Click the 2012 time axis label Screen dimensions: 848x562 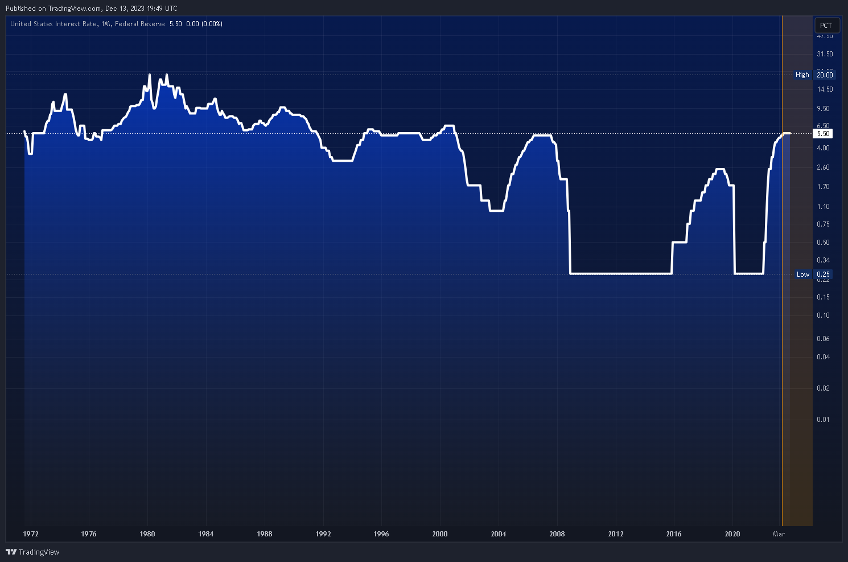(616, 534)
